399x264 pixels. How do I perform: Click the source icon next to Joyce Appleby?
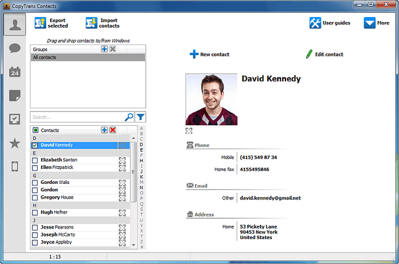[x=122, y=242]
